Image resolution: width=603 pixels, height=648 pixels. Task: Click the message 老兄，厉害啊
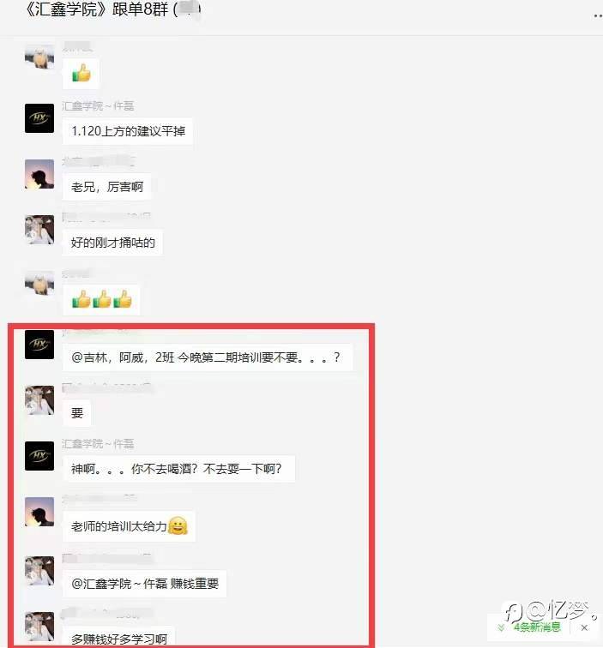point(106,187)
